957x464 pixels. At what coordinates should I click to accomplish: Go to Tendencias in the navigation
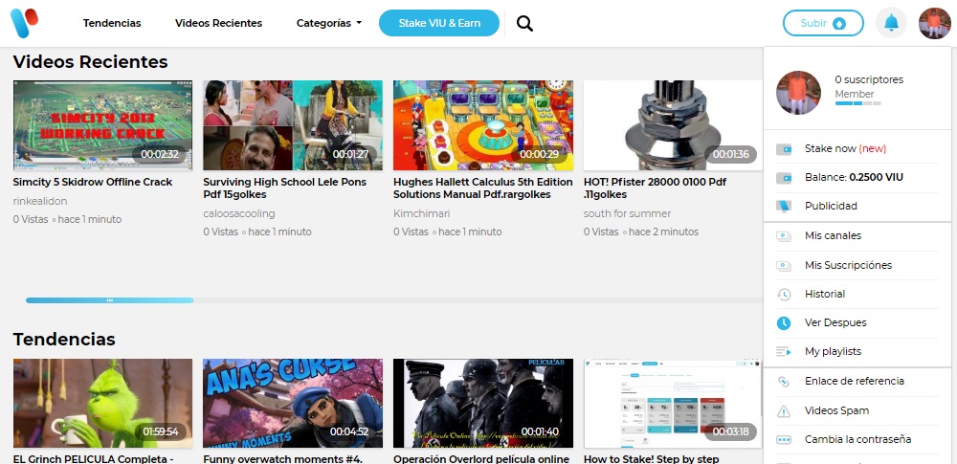pos(112,23)
